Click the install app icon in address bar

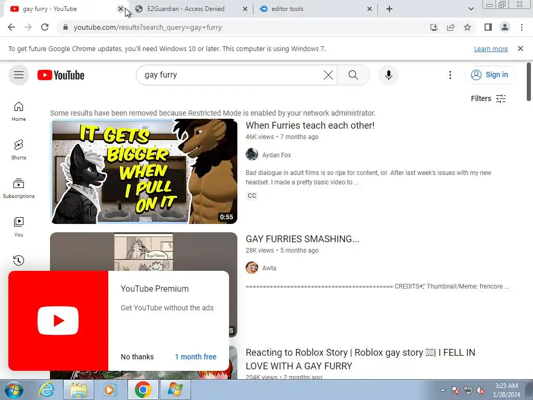click(434, 27)
